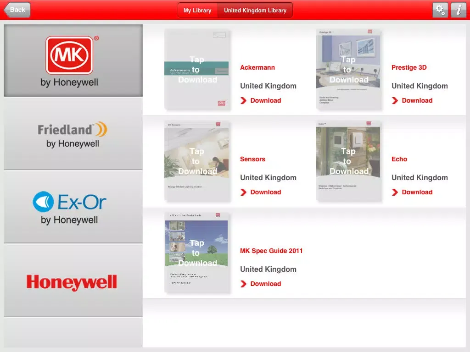The image size is (470, 352).
Task: Click United Kingdom text under Prestige 3D
Action: tap(420, 86)
